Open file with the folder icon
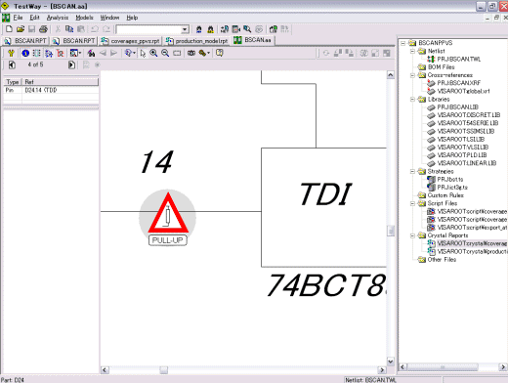The image size is (508, 383). point(21,29)
